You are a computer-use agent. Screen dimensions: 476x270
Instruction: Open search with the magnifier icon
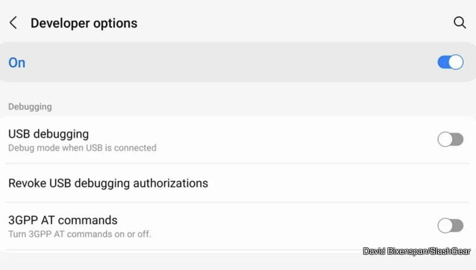point(459,23)
